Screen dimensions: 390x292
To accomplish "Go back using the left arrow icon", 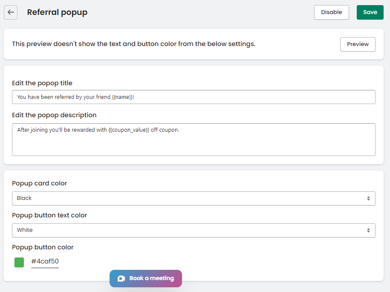I will tap(11, 12).
